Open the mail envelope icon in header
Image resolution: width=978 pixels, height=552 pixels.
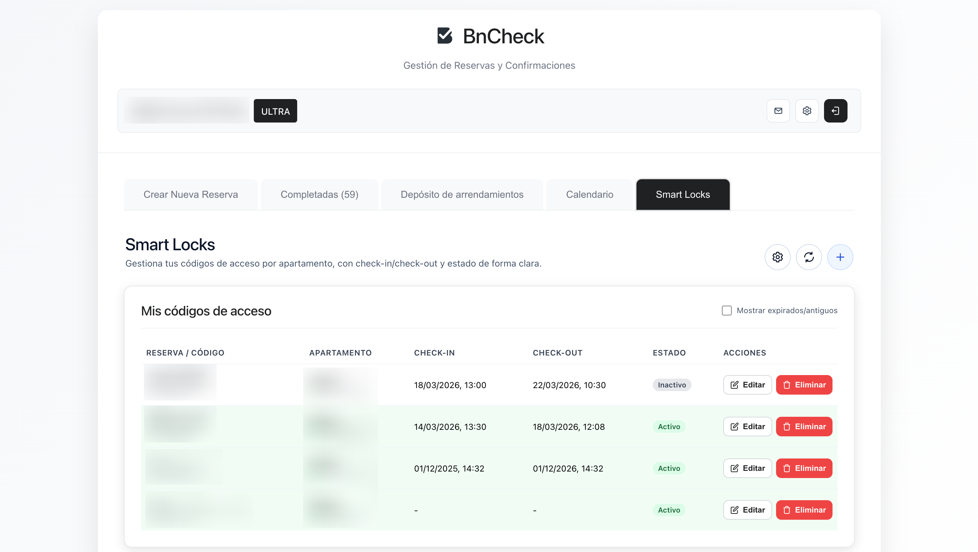pyautogui.click(x=778, y=111)
